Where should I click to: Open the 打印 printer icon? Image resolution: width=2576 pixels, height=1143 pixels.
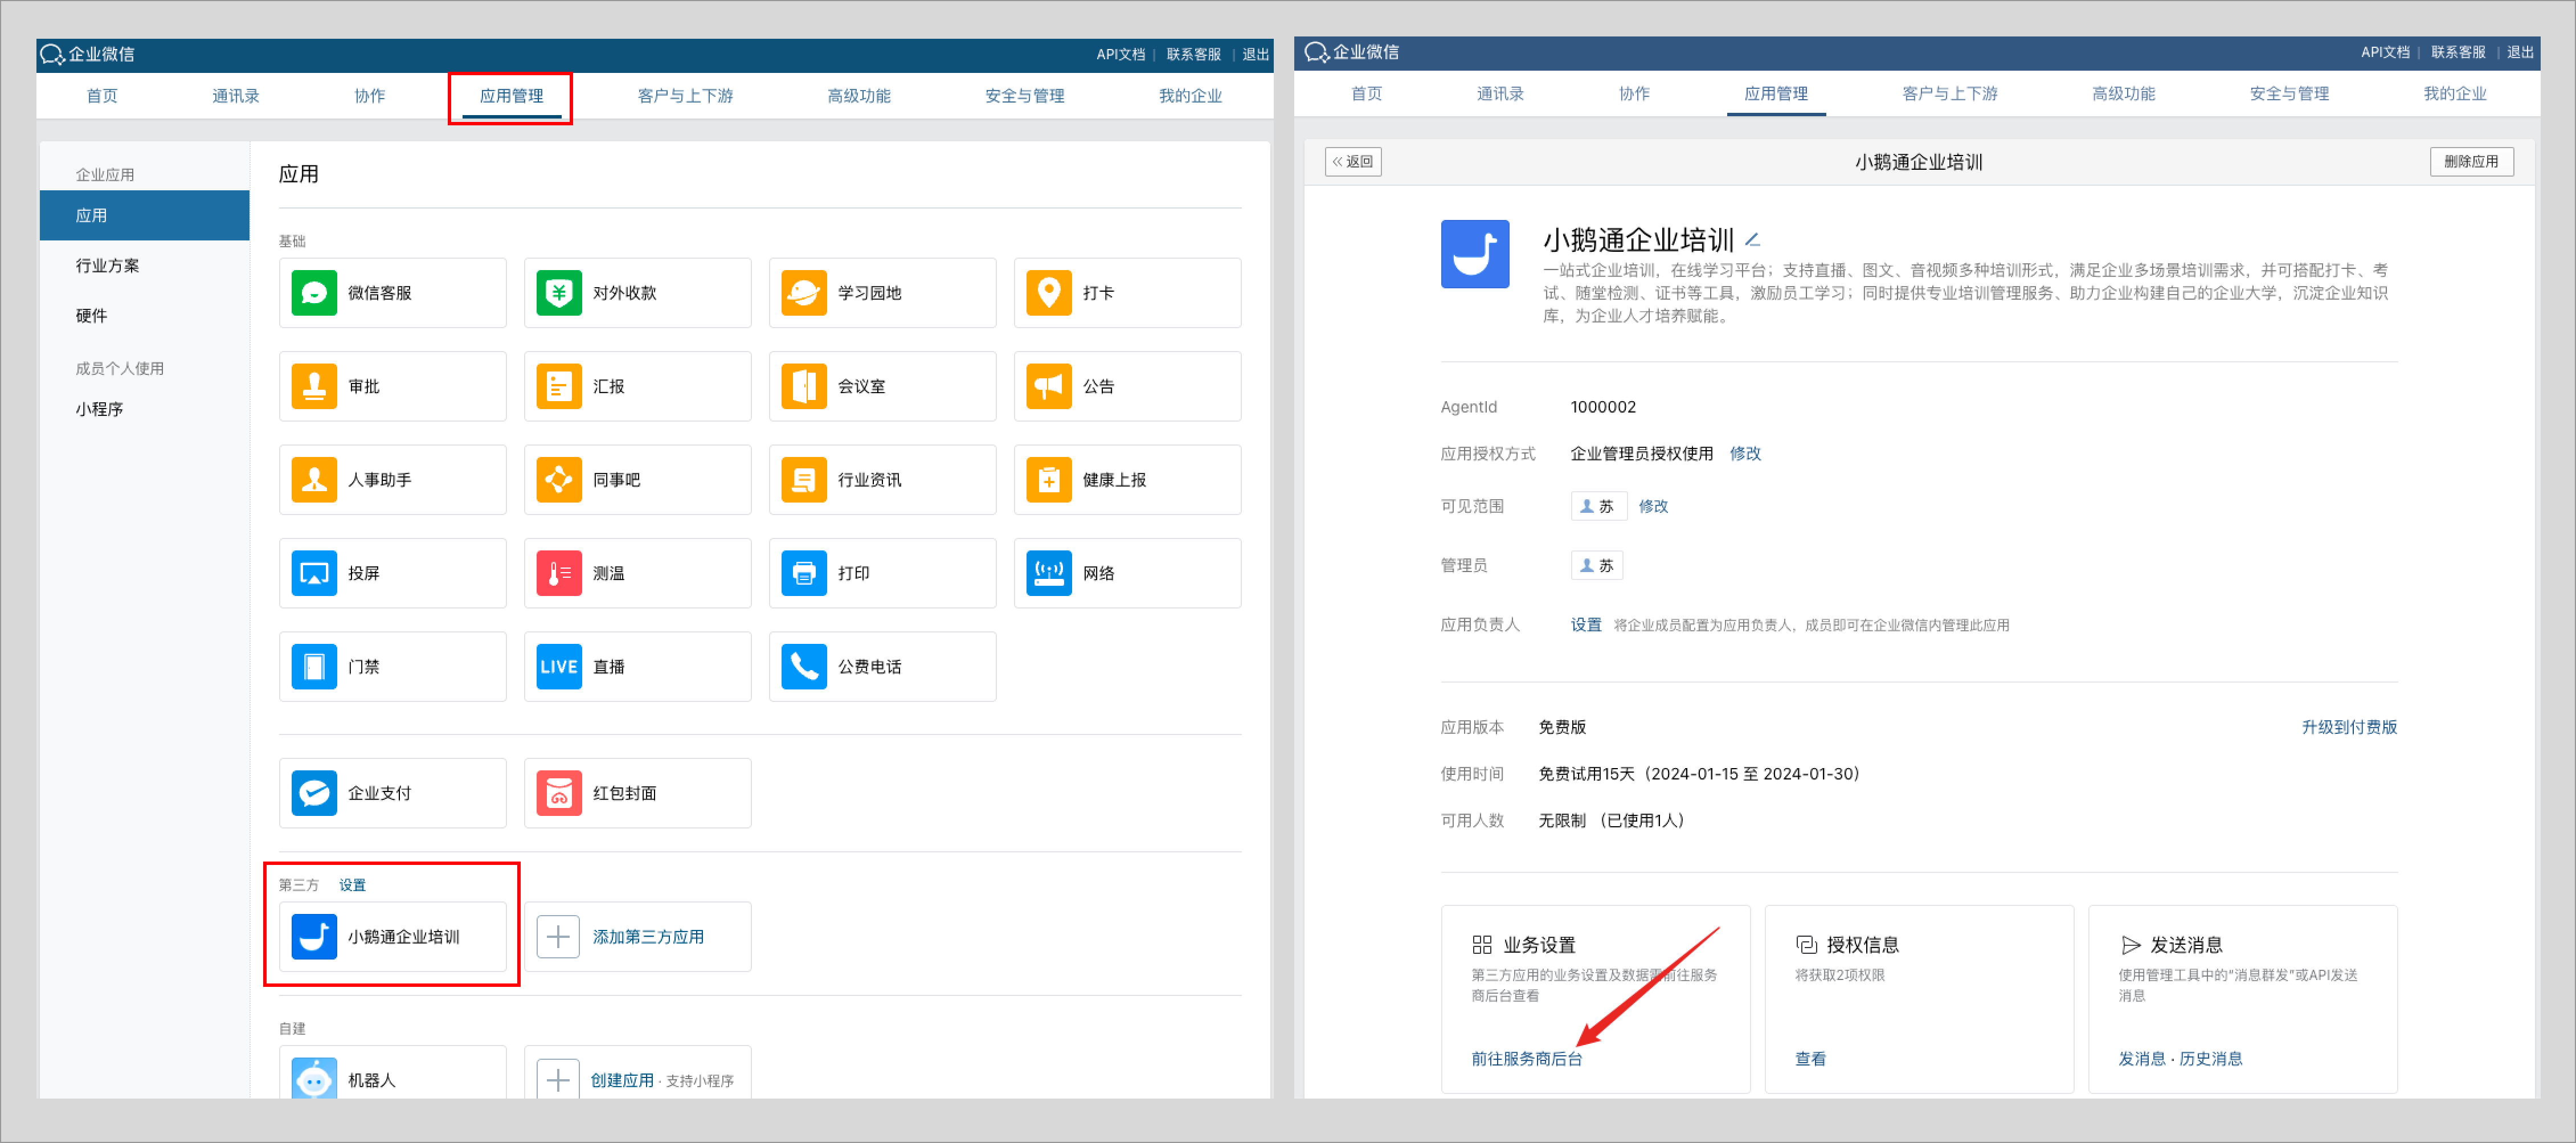coord(804,573)
